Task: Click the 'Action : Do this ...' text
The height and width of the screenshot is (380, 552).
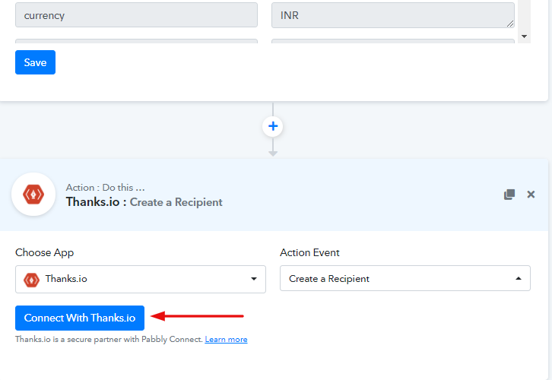Action: pos(105,188)
